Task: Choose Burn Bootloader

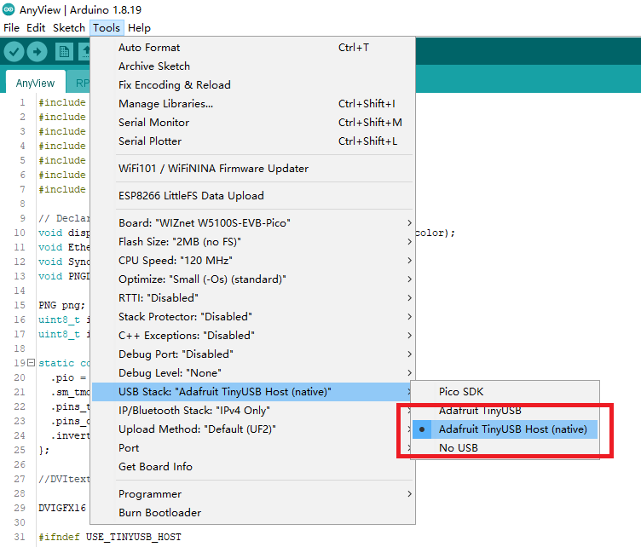Action: tap(252, 513)
